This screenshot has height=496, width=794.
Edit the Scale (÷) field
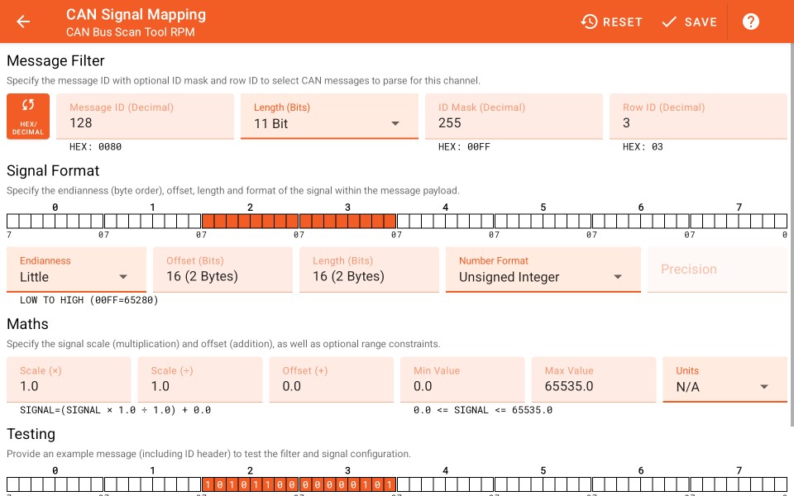click(x=200, y=379)
